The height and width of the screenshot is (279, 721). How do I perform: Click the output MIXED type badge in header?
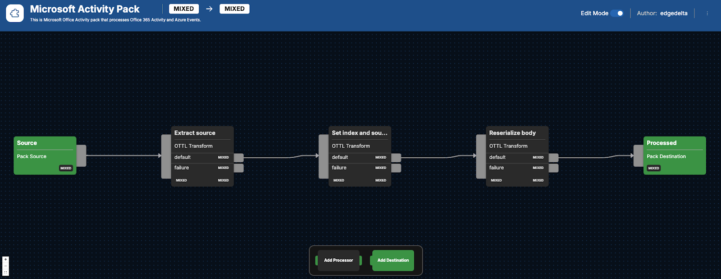(x=234, y=9)
